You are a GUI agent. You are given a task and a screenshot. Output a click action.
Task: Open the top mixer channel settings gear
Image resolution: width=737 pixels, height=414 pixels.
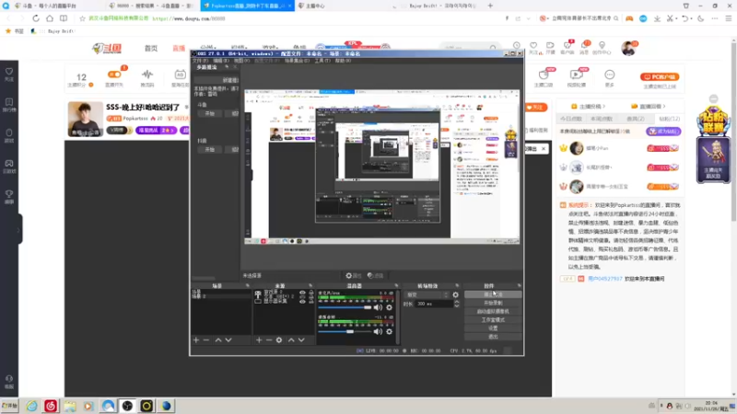point(389,307)
